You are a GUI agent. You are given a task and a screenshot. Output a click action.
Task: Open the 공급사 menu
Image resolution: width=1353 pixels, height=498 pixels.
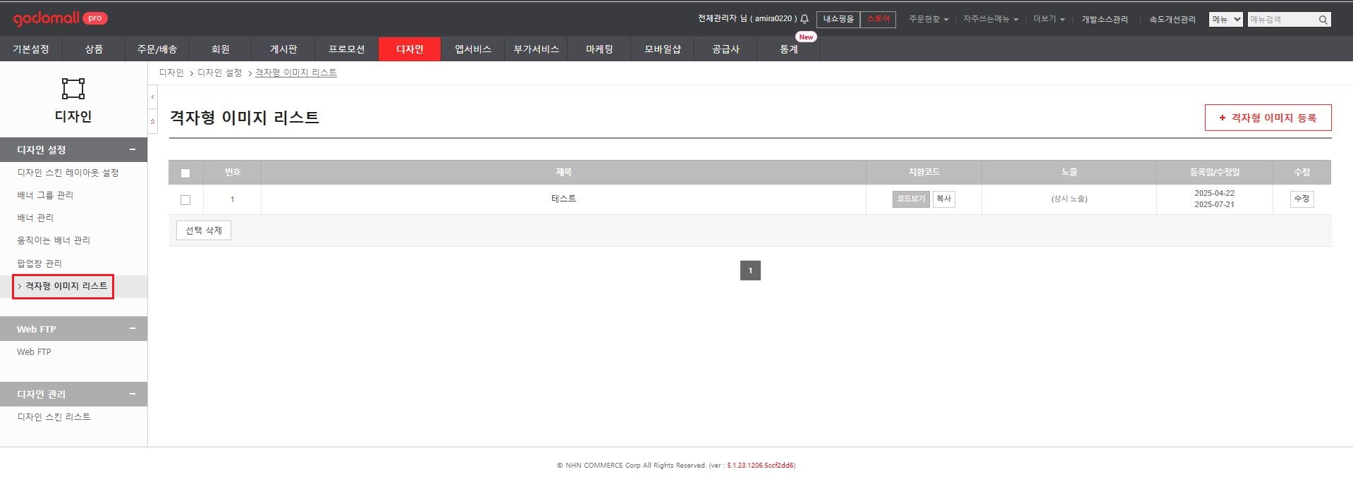pyautogui.click(x=725, y=49)
